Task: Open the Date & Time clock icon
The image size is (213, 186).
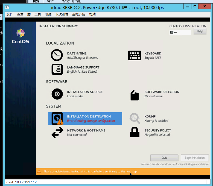Action: tap(57, 55)
